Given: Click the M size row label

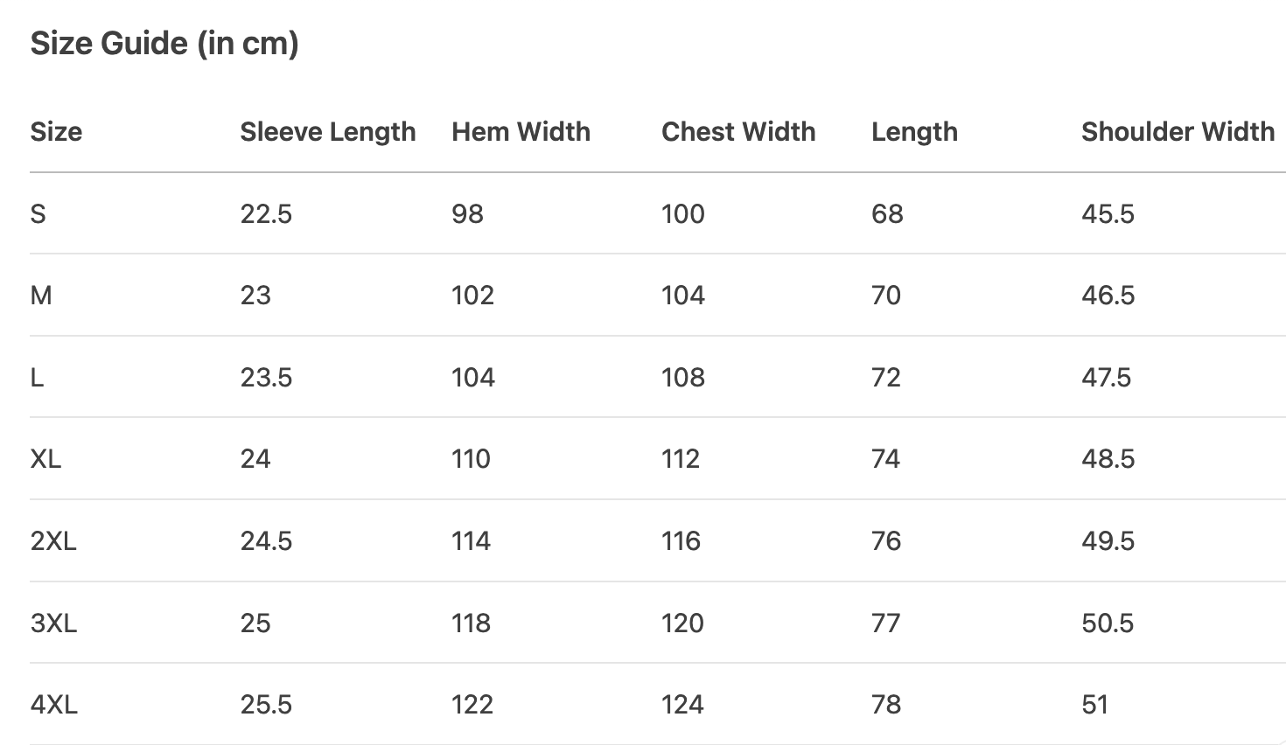Looking at the screenshot, I should [x=41, y=296].
